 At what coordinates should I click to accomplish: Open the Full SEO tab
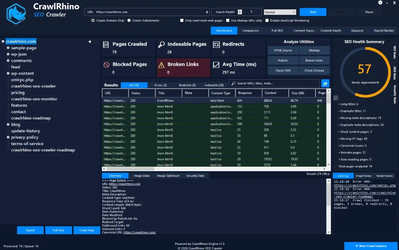(x=277, y=31)
